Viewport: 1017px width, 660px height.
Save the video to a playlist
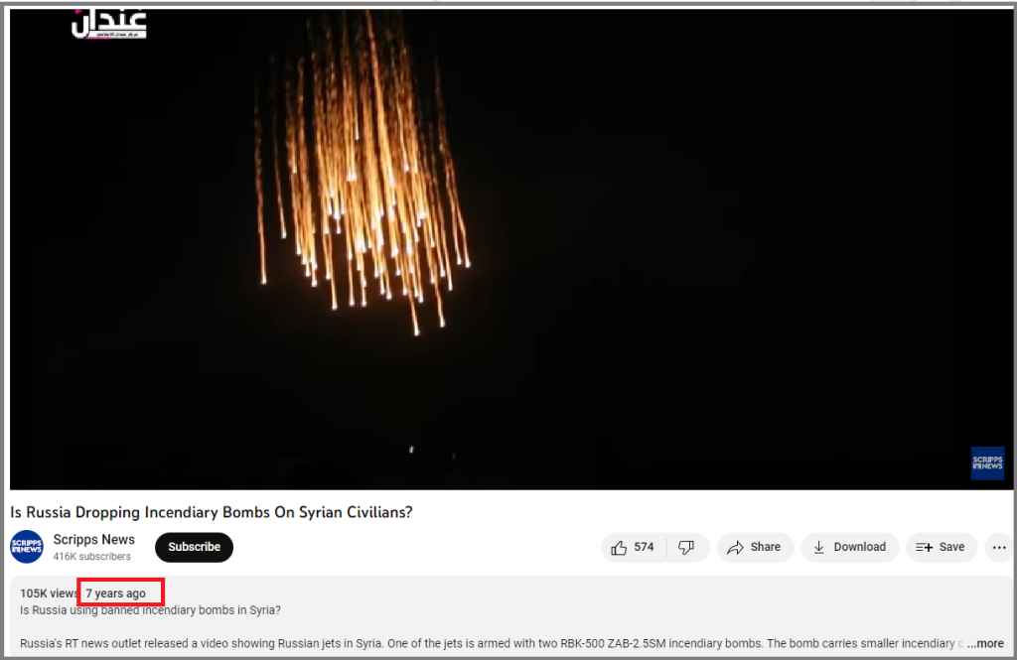coord(942,547)
